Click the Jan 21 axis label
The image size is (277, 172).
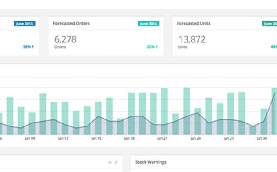coord(162,138)
